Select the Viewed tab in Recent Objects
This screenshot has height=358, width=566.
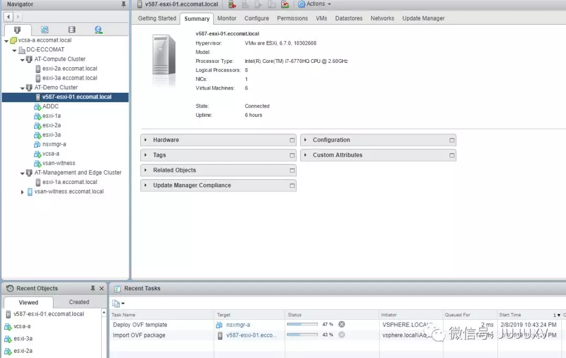pos(28,302)
